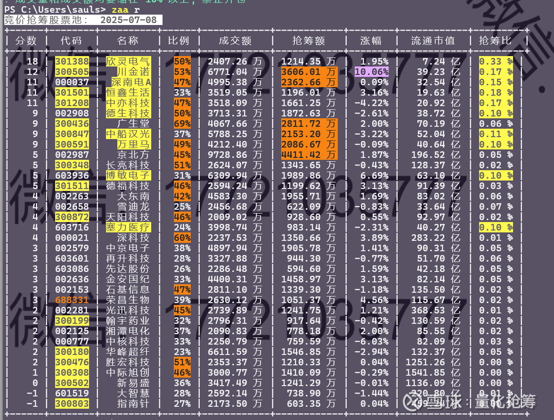Select stock name 大东南
The height and width of the screenshot is (420, 554).
point(134,196)
